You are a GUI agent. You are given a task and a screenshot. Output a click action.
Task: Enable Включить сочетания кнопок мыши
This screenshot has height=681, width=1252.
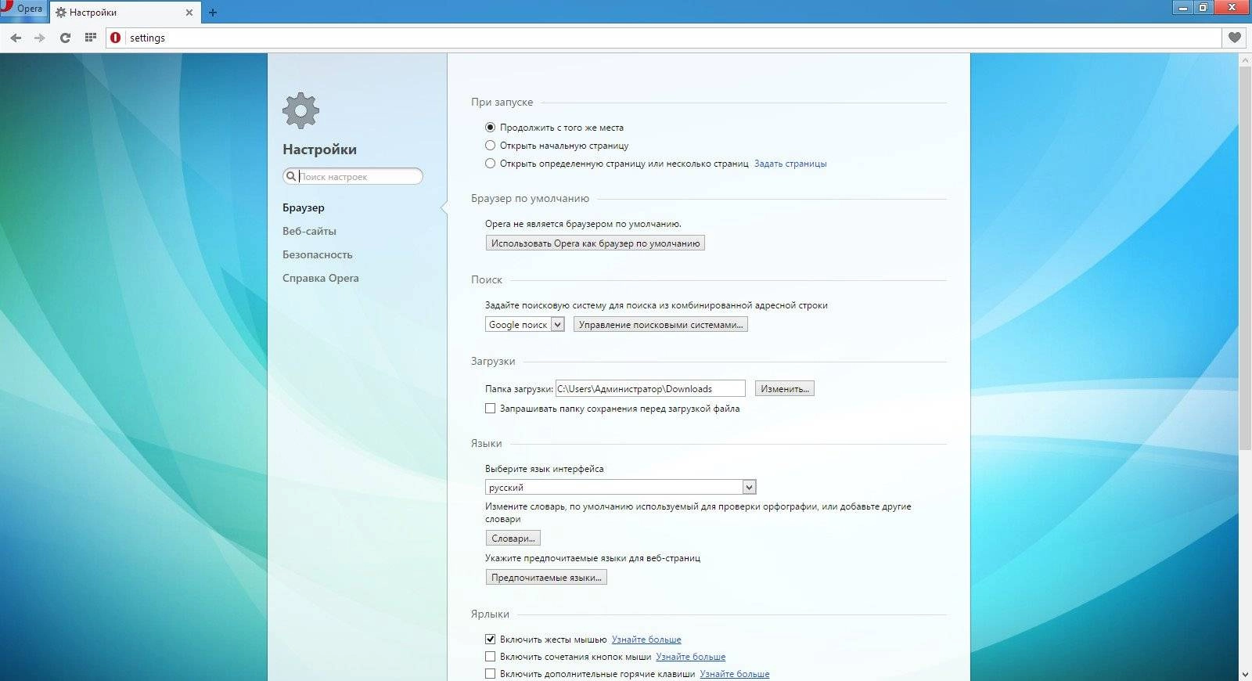490,656
